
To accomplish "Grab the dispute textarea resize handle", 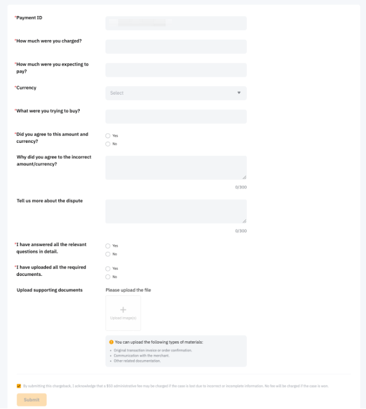I will coord(244,221).
